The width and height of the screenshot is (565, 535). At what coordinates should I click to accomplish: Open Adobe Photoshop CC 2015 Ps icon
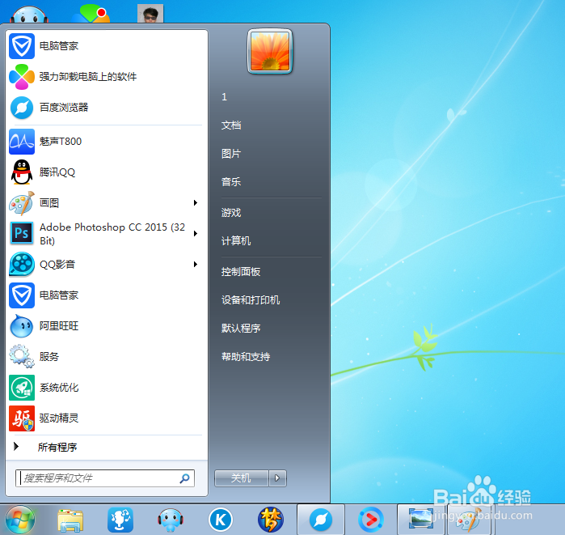pos(22,233)
